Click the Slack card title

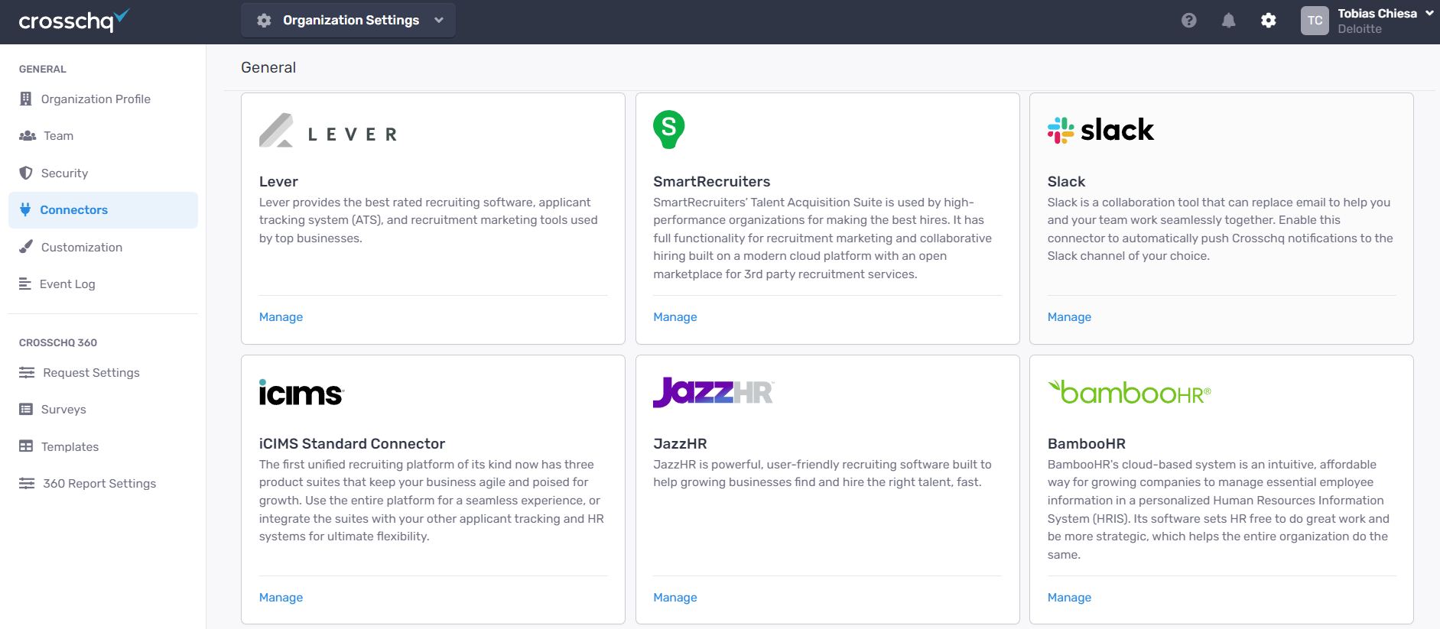(1066, 182)
